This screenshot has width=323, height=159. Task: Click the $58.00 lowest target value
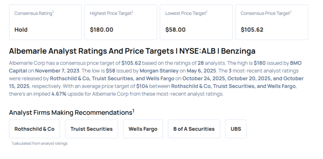click(175, 30)
